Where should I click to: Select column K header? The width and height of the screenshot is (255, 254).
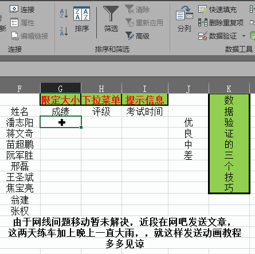tap(229, 88)
